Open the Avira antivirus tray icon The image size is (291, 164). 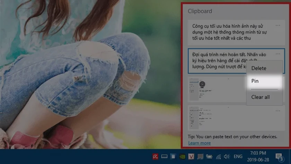tap(155, 157)
